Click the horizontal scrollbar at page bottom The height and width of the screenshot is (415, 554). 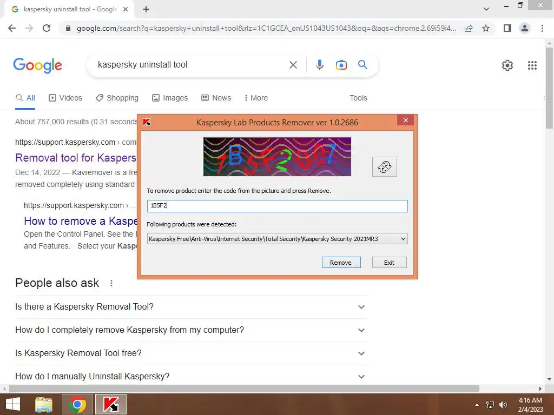tap(244, 389)
